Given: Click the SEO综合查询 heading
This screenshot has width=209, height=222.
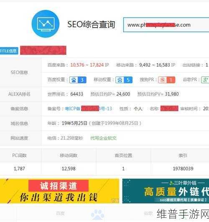Looking at the screenshot, I should pyautogui.click(x=91, y=24).
